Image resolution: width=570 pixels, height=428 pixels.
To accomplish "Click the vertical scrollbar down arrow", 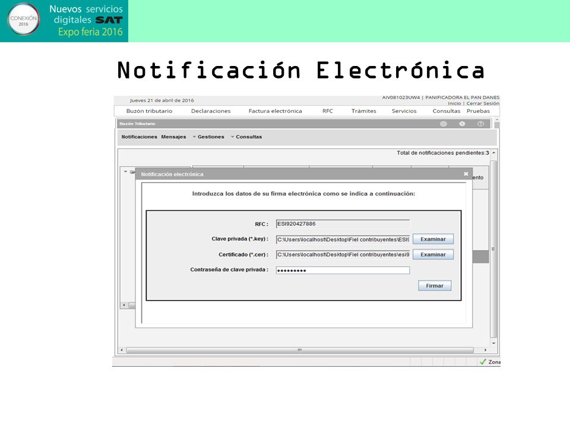I will pos(493,343).
